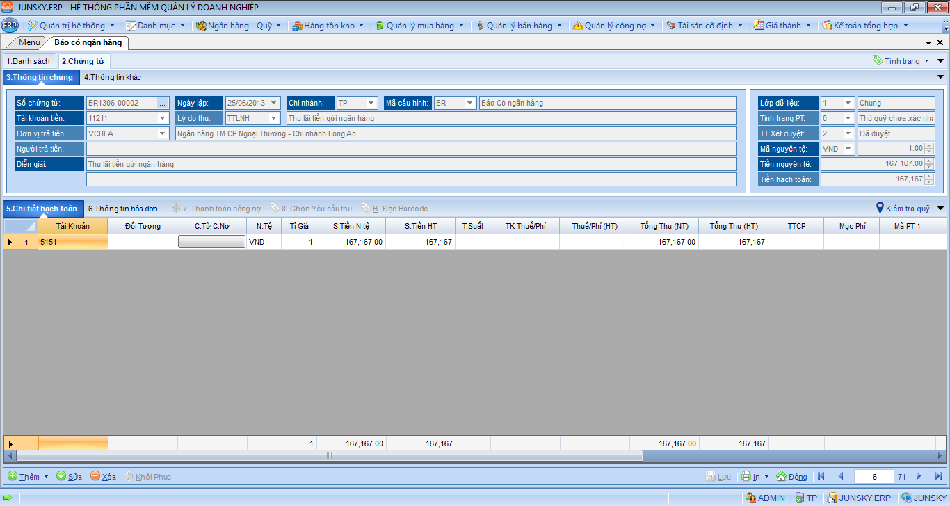The height and width of the screenshot is (506, 950).
Task: Click the horizontal scrollbar under the grid
Action: (329, 456)
